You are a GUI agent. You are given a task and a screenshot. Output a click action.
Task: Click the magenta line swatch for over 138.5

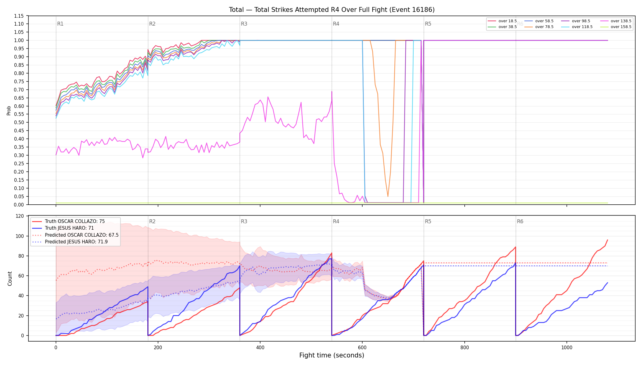[604, 21]
